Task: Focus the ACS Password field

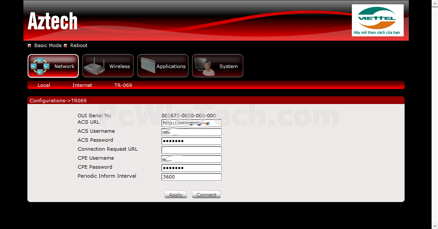Action: pos(191,141)
